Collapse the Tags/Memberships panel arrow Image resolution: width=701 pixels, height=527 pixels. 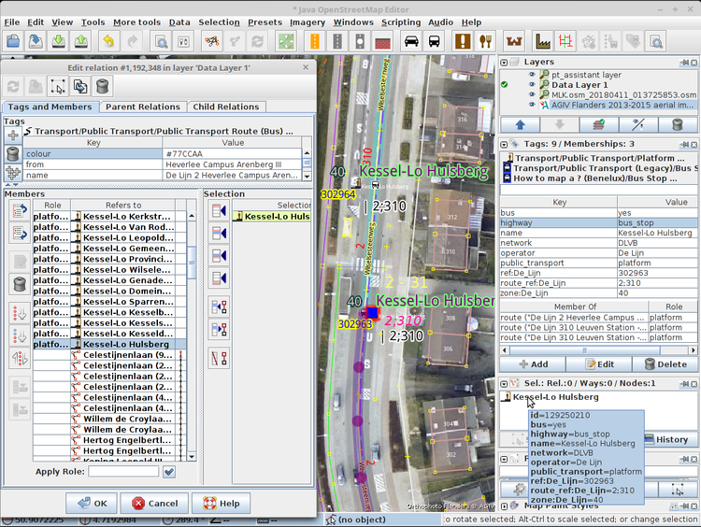(x=505, y=145)
